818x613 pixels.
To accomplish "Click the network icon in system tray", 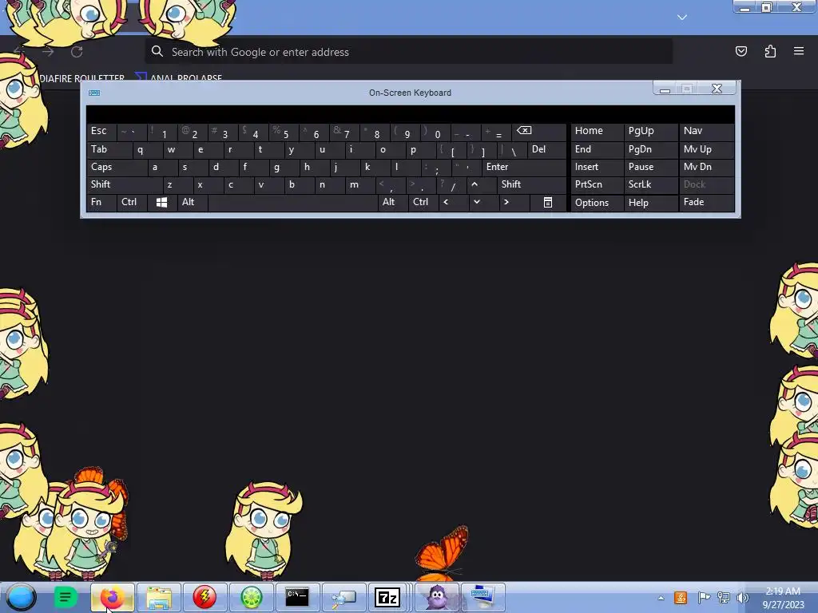I will click(x=724, y=597).
